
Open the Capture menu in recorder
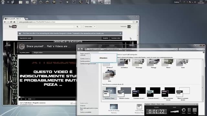[147, 104]
